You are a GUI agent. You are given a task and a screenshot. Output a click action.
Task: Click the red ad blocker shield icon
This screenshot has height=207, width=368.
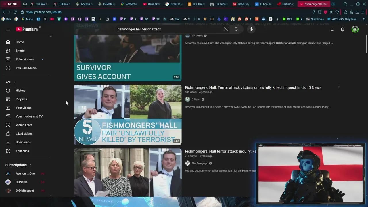[x=325, y=12]
